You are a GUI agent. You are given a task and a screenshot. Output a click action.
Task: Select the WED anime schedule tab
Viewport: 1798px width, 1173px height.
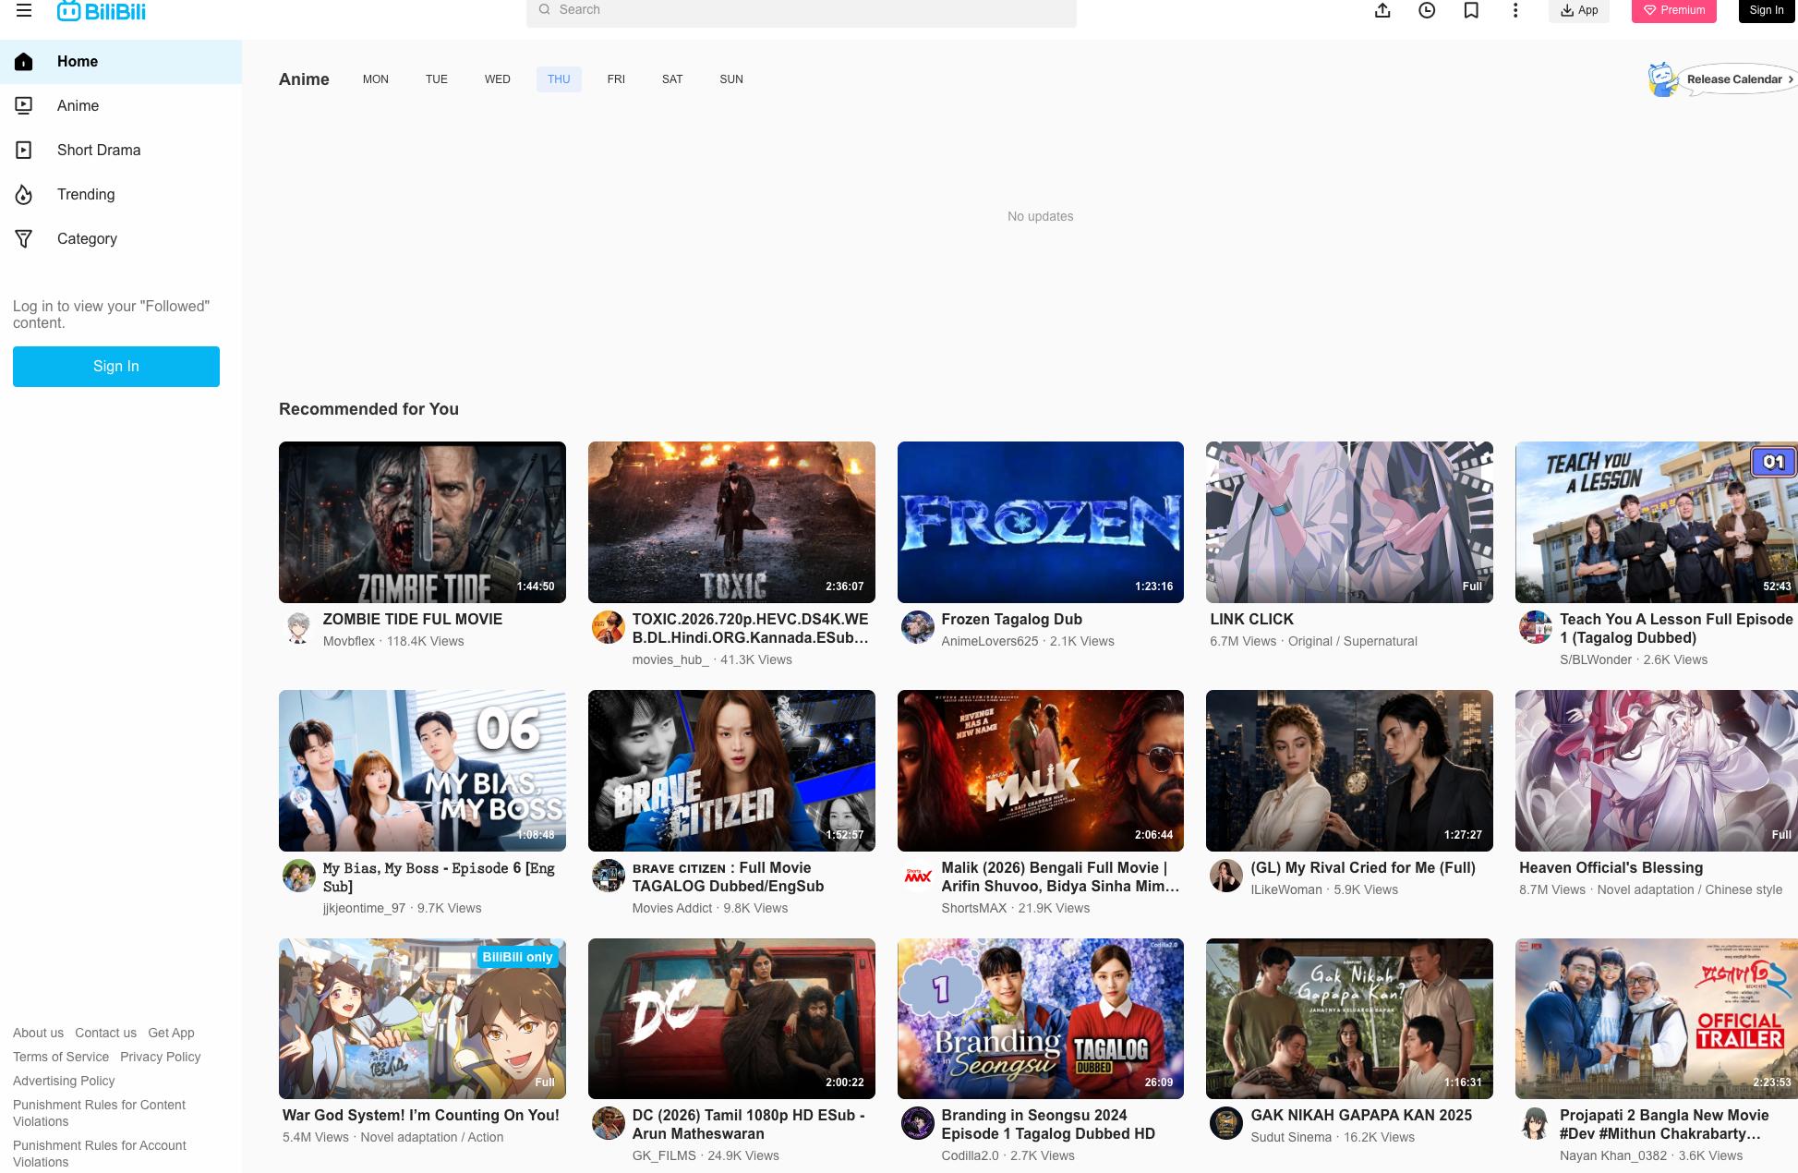(x=498, y=79)
